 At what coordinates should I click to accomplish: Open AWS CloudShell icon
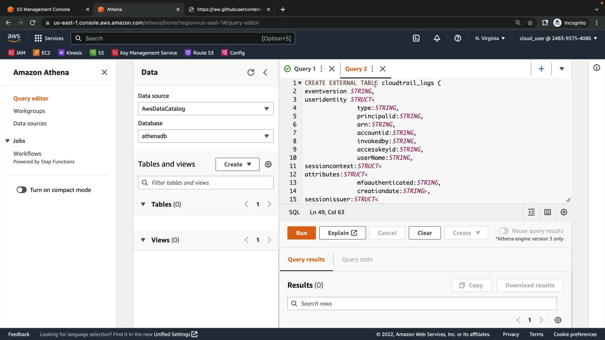click(x=416, y=38)
